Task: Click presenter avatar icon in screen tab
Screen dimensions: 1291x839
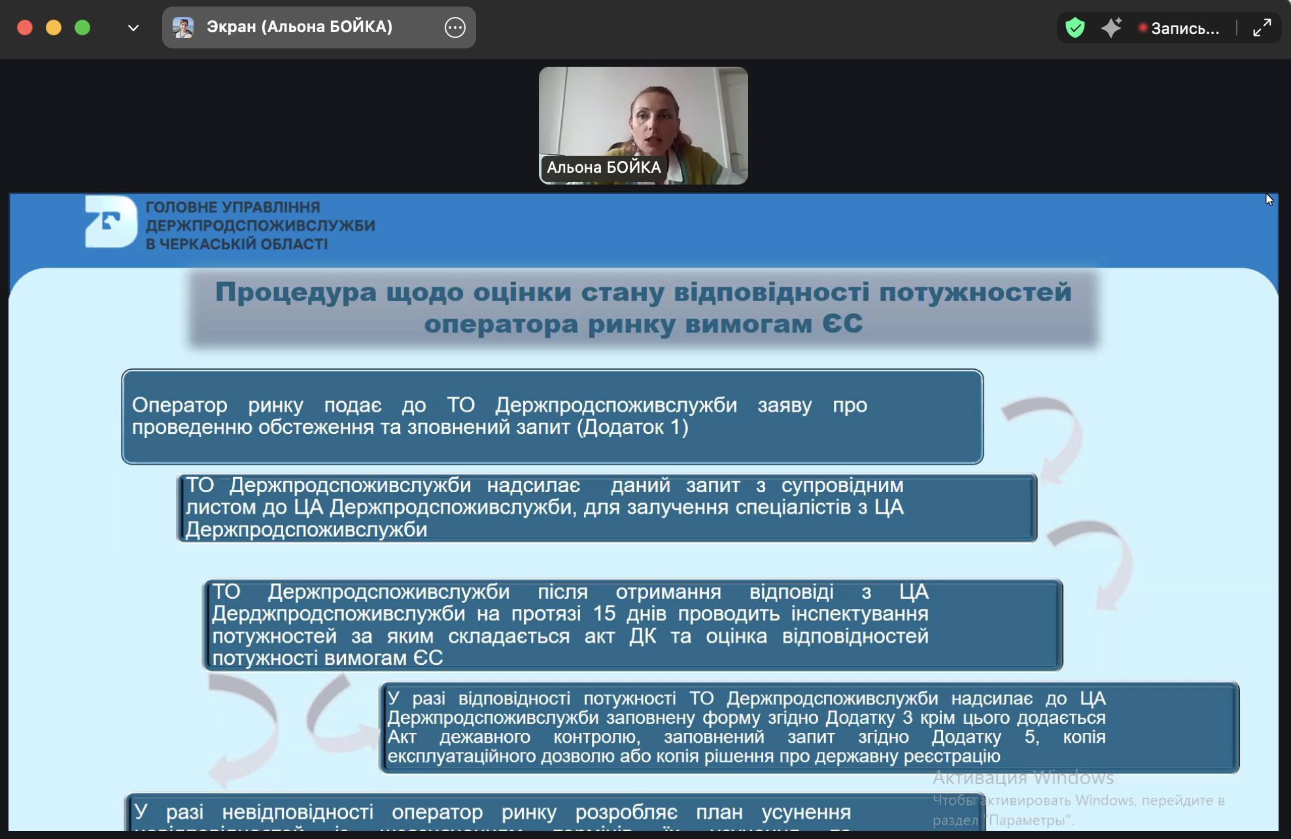Action: click(183, 27)
